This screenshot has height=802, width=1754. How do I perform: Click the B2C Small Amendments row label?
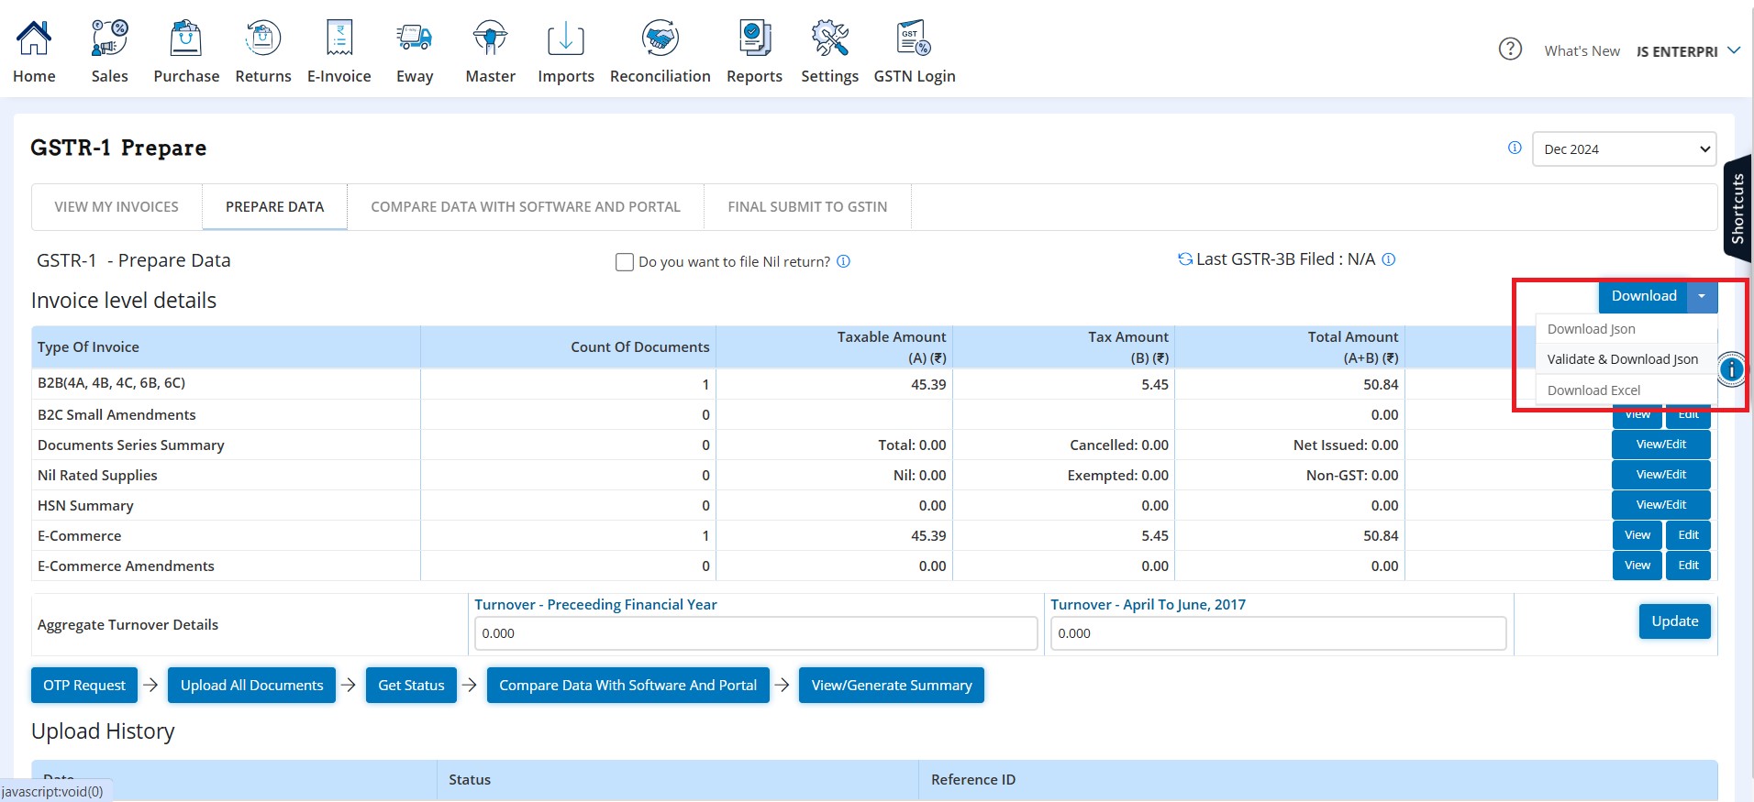click(117, 415)
